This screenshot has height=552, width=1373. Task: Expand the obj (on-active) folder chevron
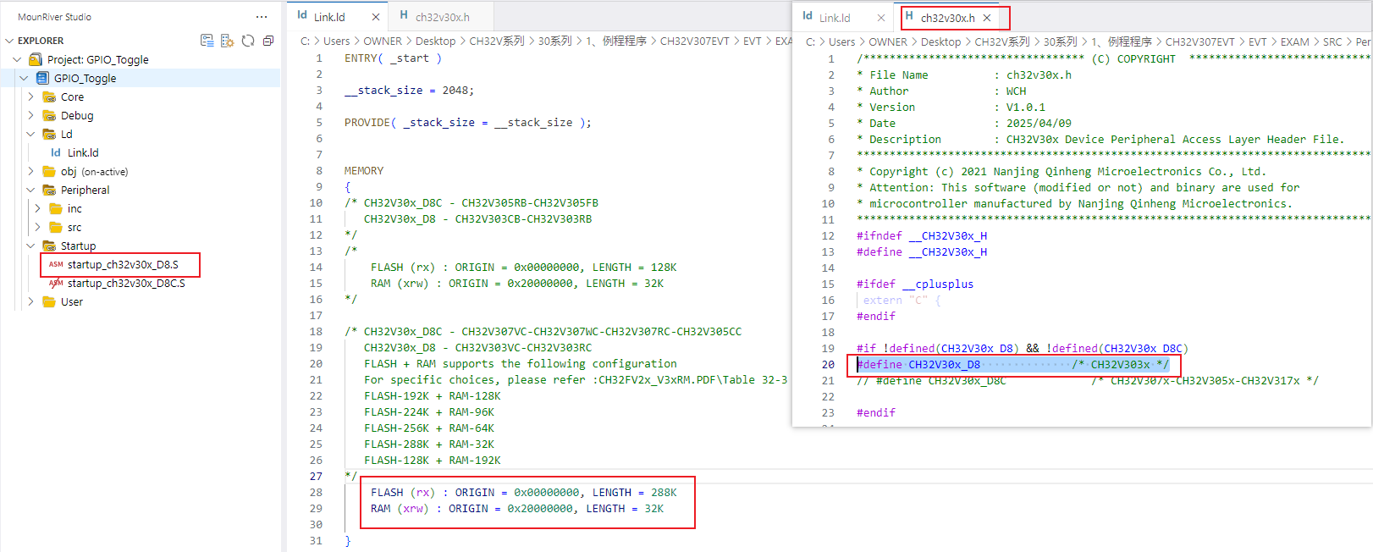tap(30, 171)
